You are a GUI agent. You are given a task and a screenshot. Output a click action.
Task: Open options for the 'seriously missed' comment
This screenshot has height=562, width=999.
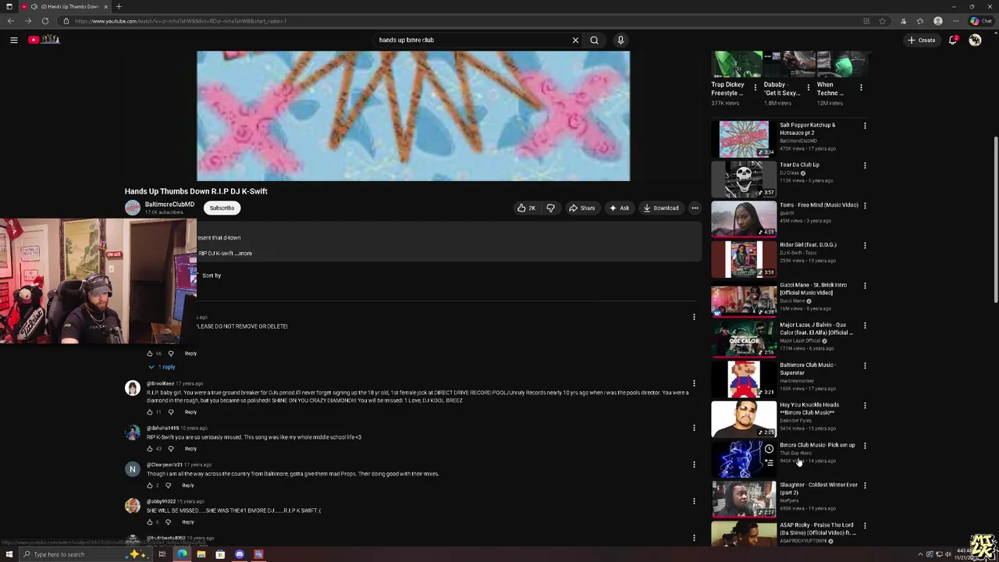[694, 428]
